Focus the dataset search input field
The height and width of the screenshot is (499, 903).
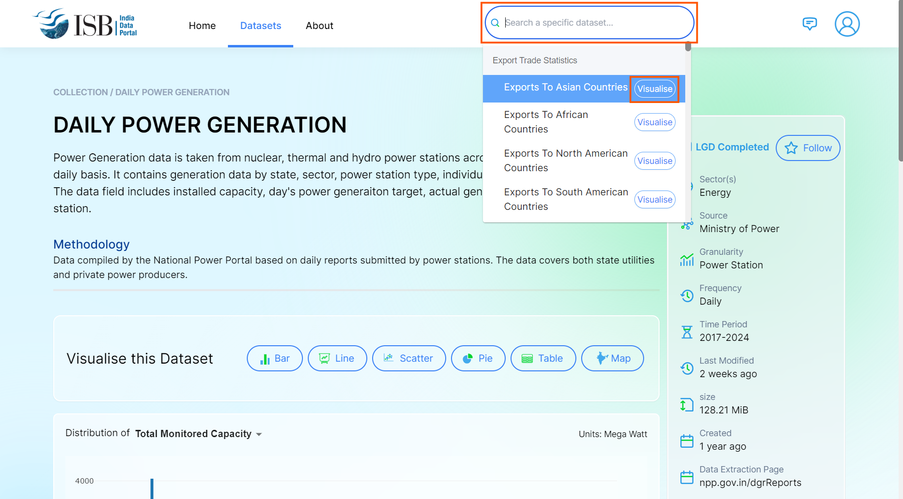coord(595,23)
